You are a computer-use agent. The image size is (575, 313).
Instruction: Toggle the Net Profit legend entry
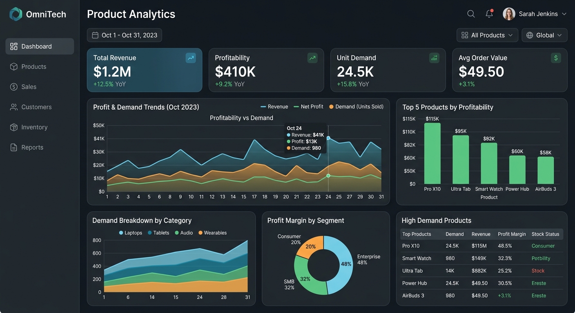(x=308, y=107)
